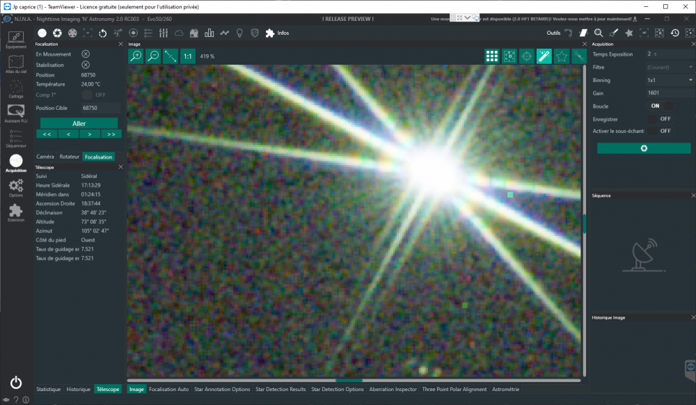The image size is (696, 405).
Task: Open guider target icon in toolbar
Action: click(133, 33)
